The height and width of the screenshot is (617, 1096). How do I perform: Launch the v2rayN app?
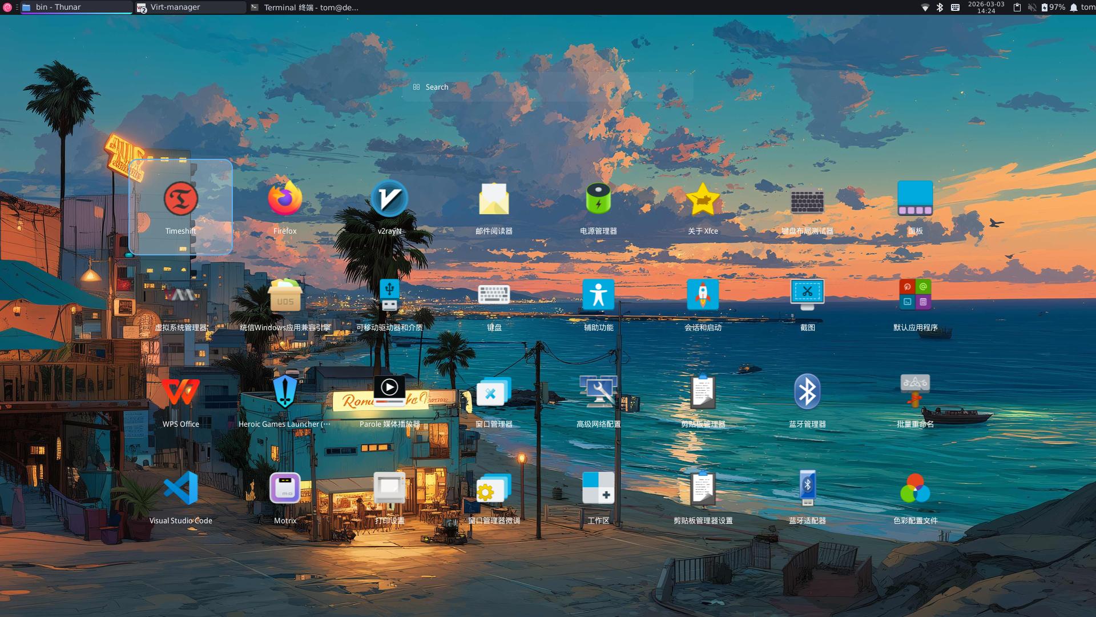click(x=389, y=199)
